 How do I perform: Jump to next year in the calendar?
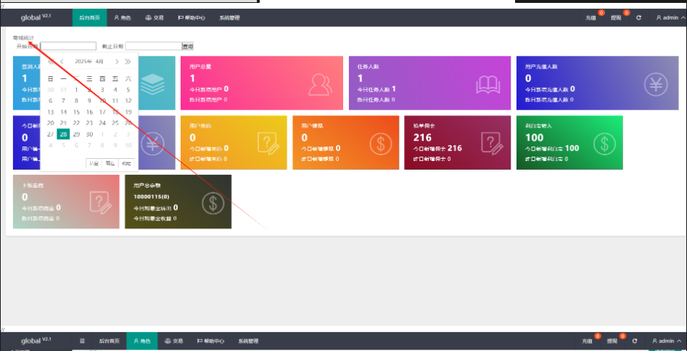[128, 62]
